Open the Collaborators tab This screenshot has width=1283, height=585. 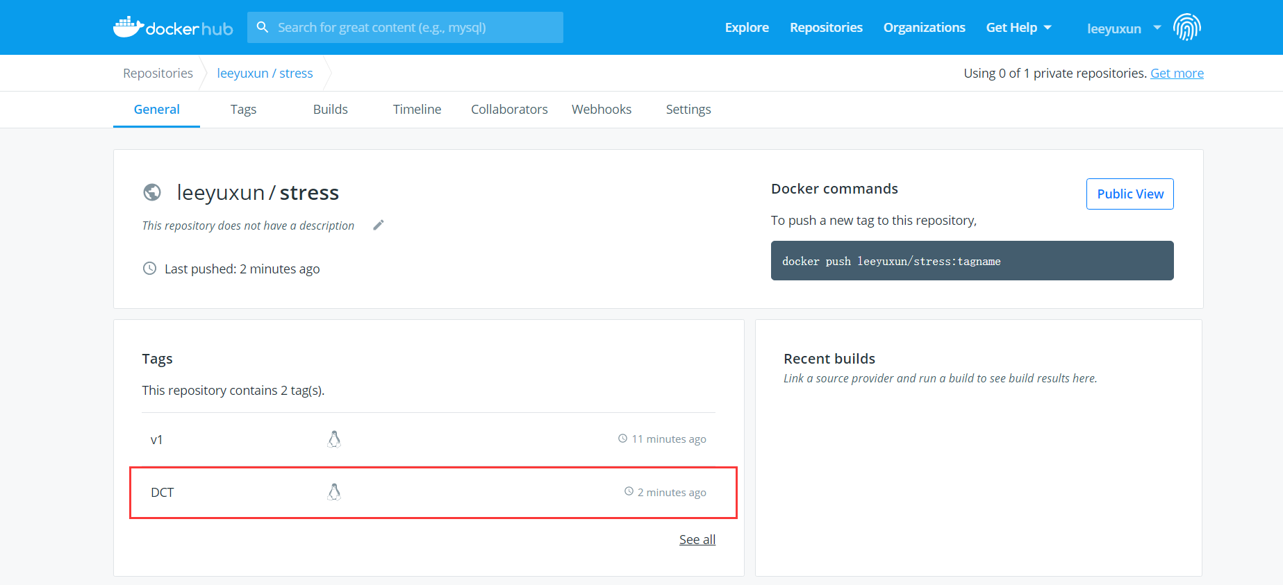[x=509, y=110]
